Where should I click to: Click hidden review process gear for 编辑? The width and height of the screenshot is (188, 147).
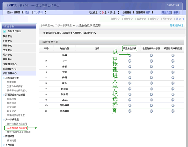pos(173,78)
